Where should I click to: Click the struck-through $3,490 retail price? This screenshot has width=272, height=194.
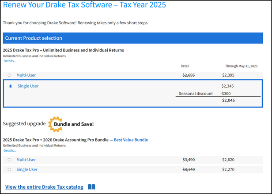pos(189,160)
